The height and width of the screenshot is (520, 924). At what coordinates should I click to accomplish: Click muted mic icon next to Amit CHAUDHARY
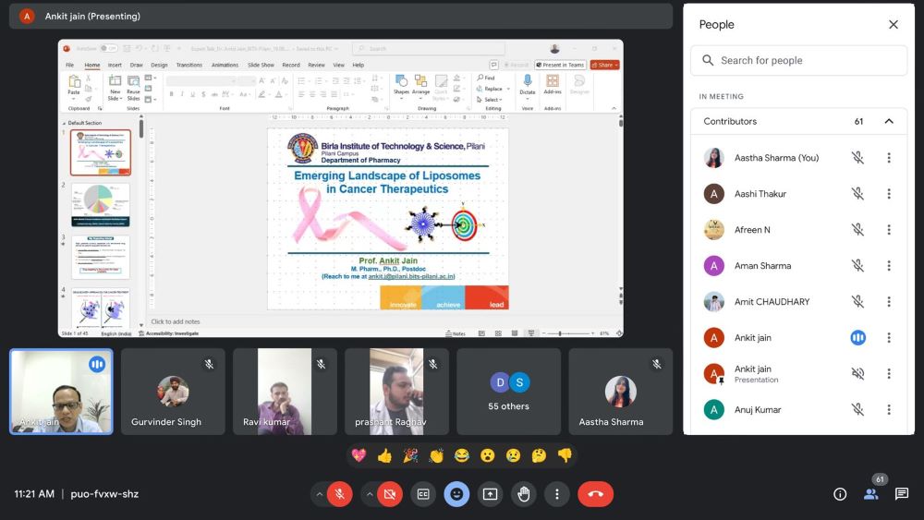(x=858, y=301)
